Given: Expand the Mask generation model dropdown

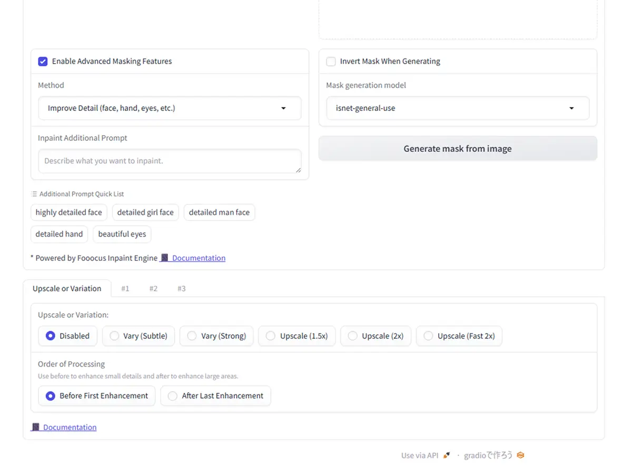Looking at the screenshot, I should (457, 108).
